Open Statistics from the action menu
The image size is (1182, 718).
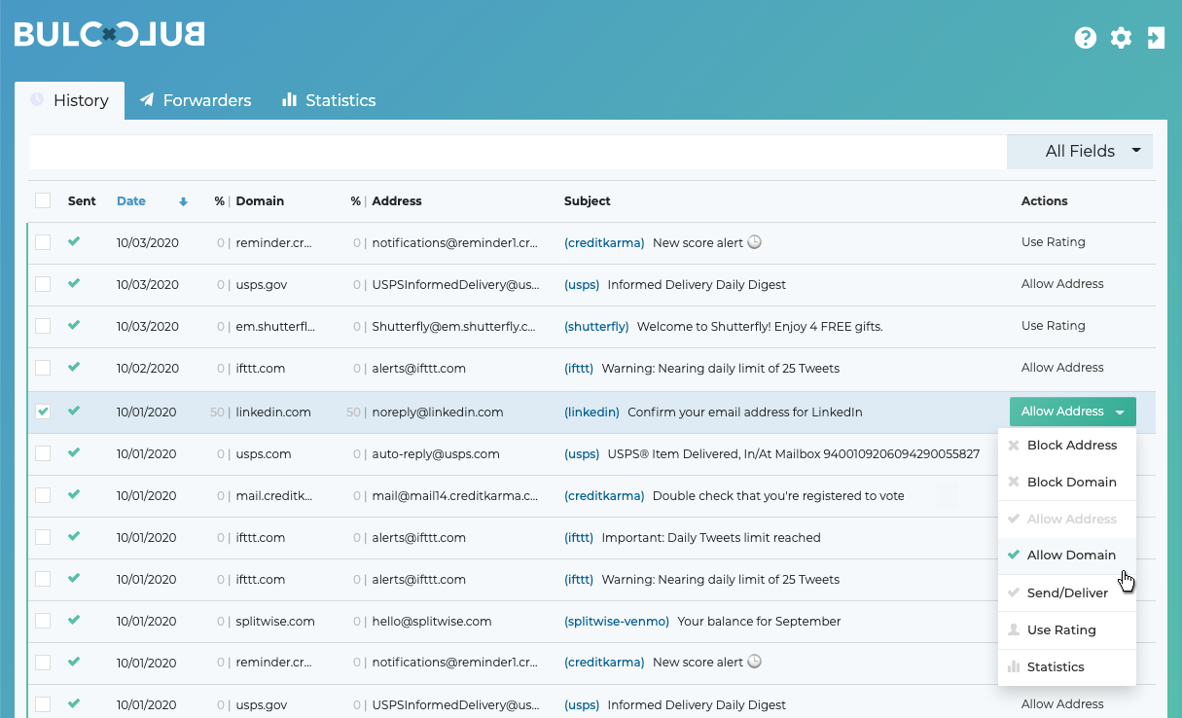(1066, 667)
